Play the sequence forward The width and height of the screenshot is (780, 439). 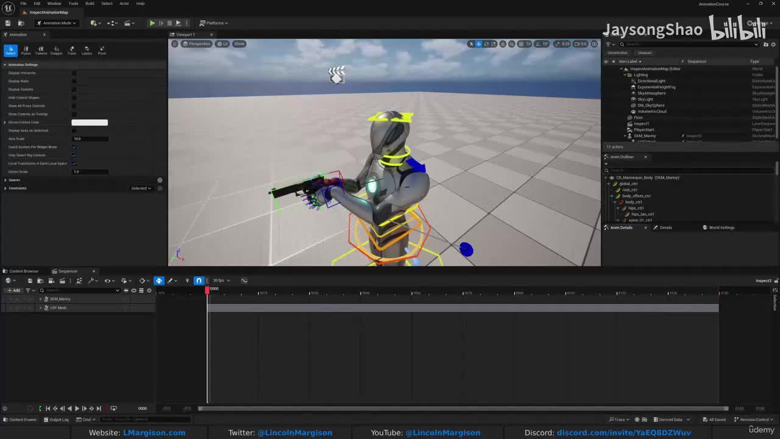point(77,409)
